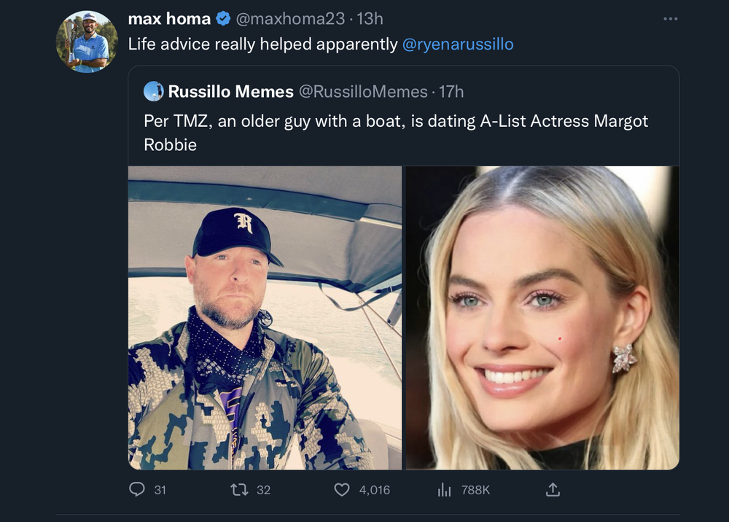Open view analytics bar chart icon

[x=444, y=490]
